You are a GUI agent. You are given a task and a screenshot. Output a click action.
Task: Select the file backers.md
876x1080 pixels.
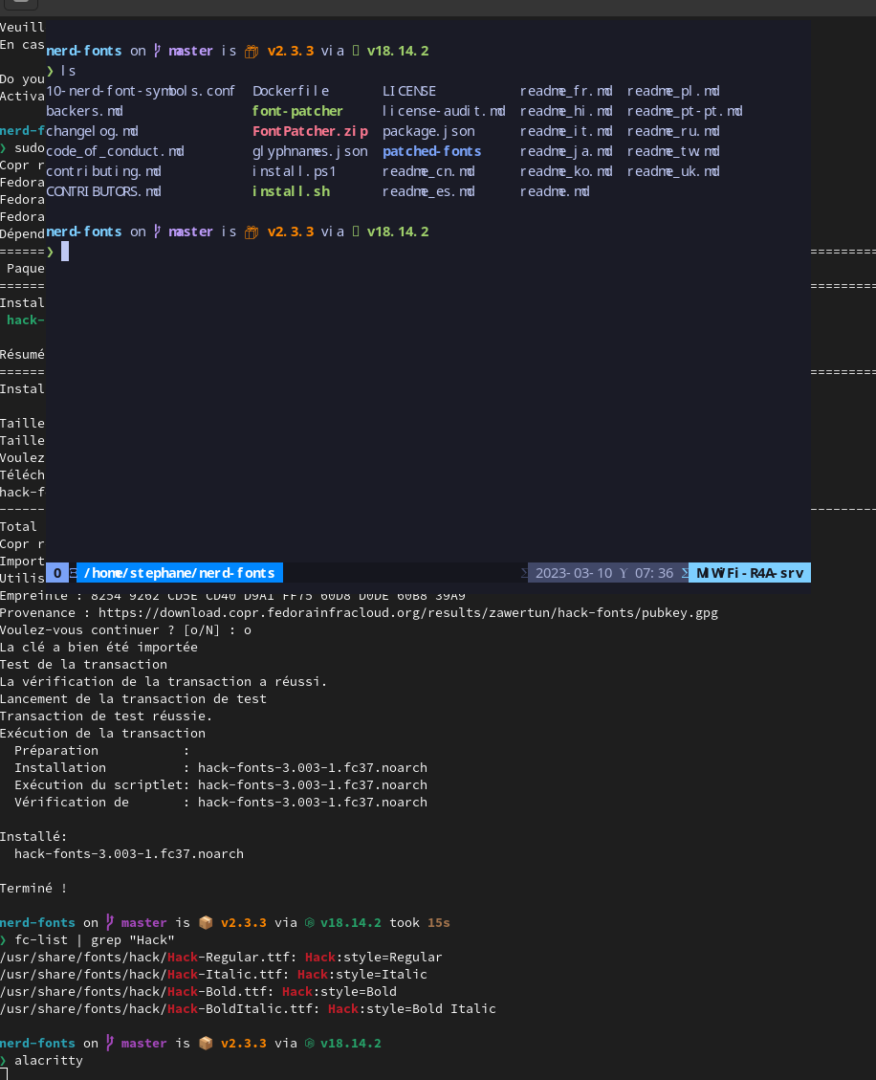(x=85, y=111)
